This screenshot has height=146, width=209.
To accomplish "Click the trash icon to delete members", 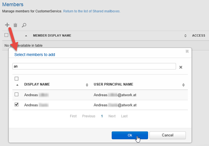I will tap(15, 25).
